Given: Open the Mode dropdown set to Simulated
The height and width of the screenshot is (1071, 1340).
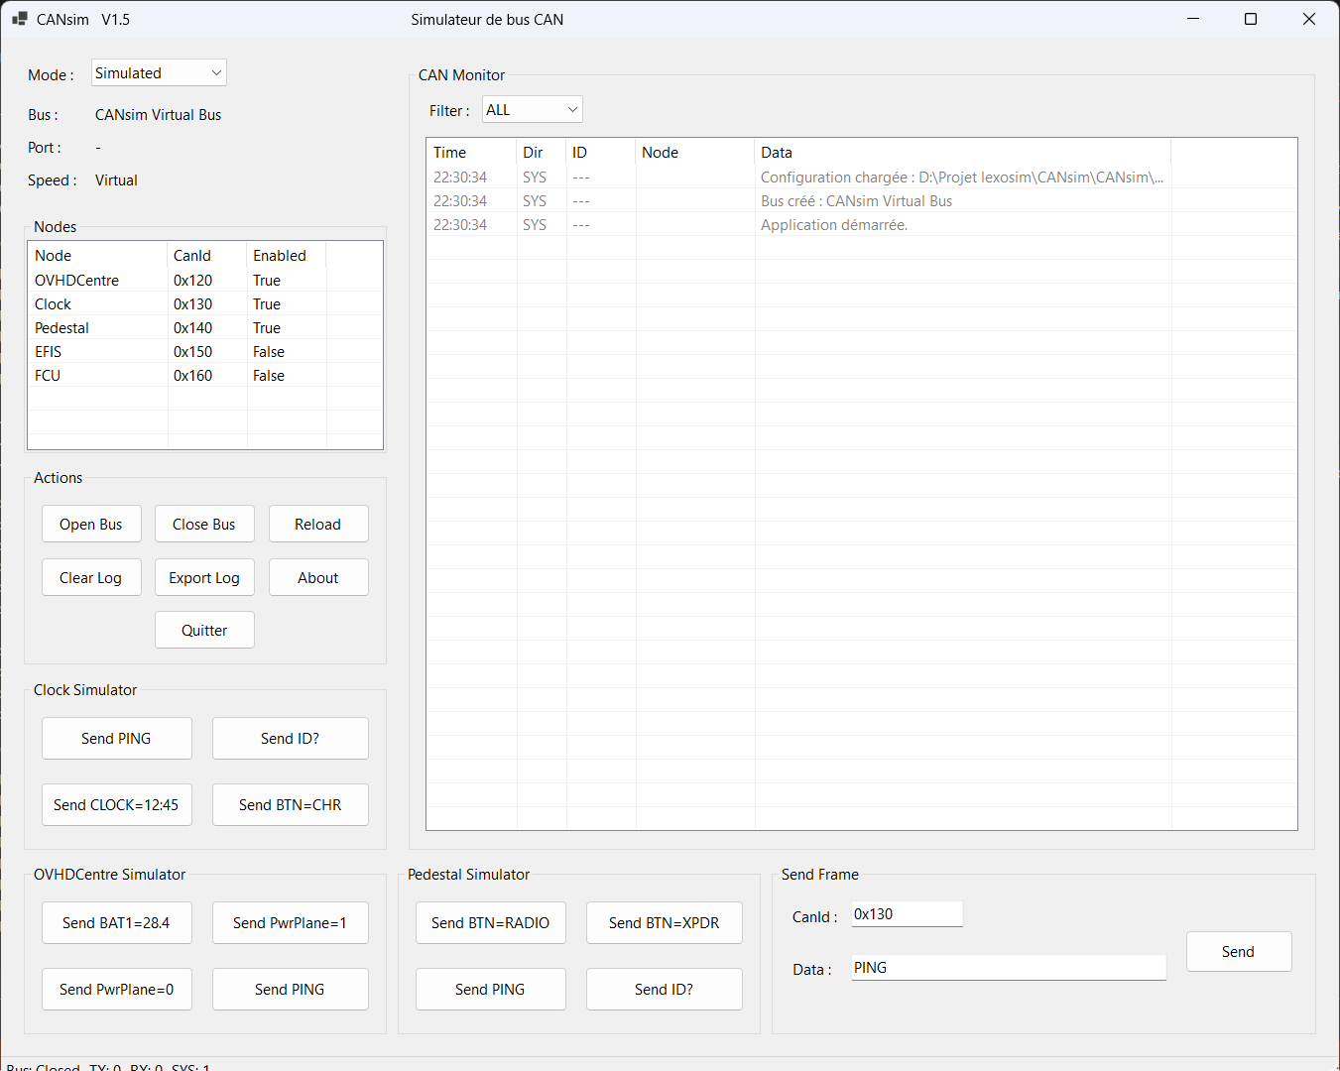Looking at the screenshot, I should pos(159,73).
